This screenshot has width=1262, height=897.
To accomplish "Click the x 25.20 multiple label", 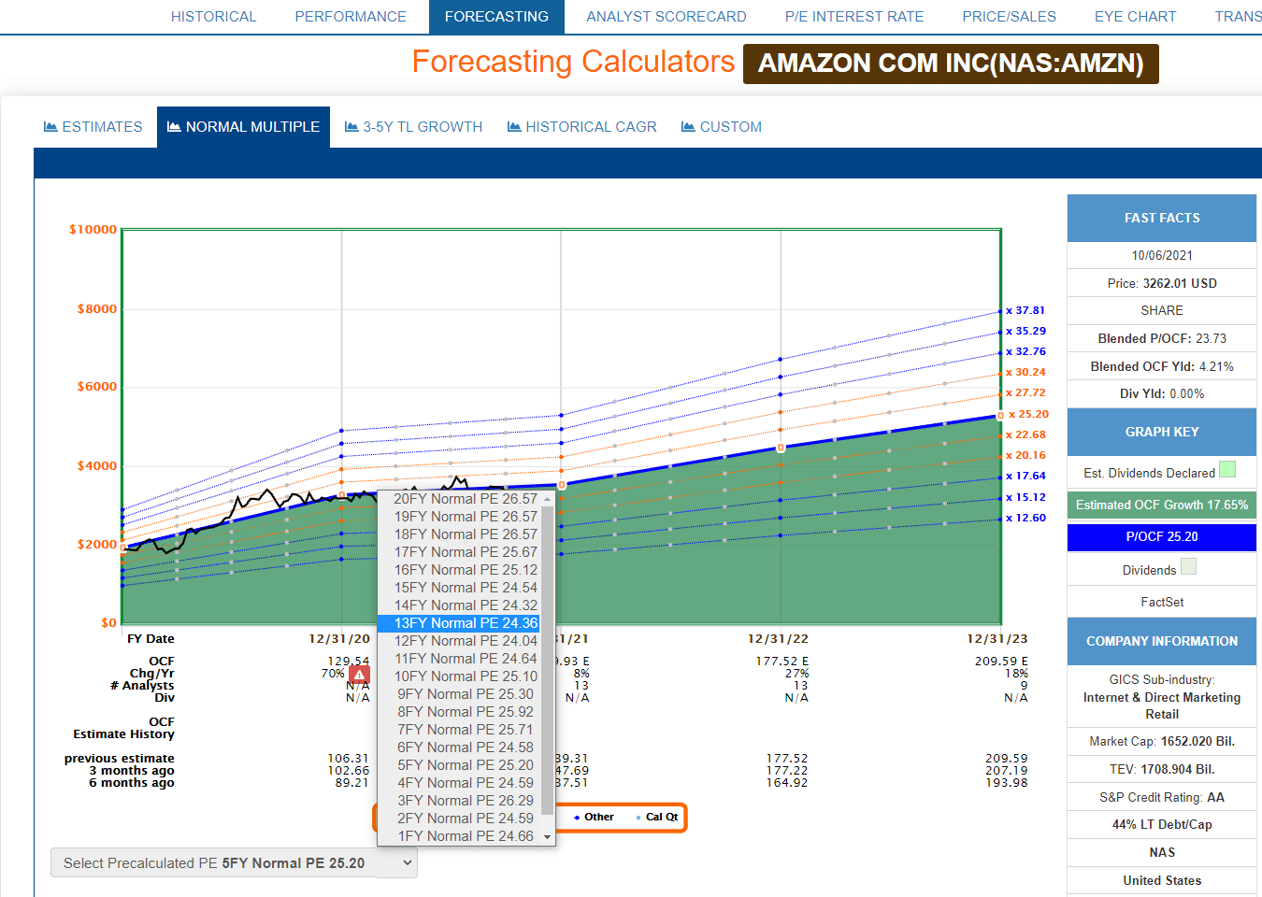I will pos(1028,414).
